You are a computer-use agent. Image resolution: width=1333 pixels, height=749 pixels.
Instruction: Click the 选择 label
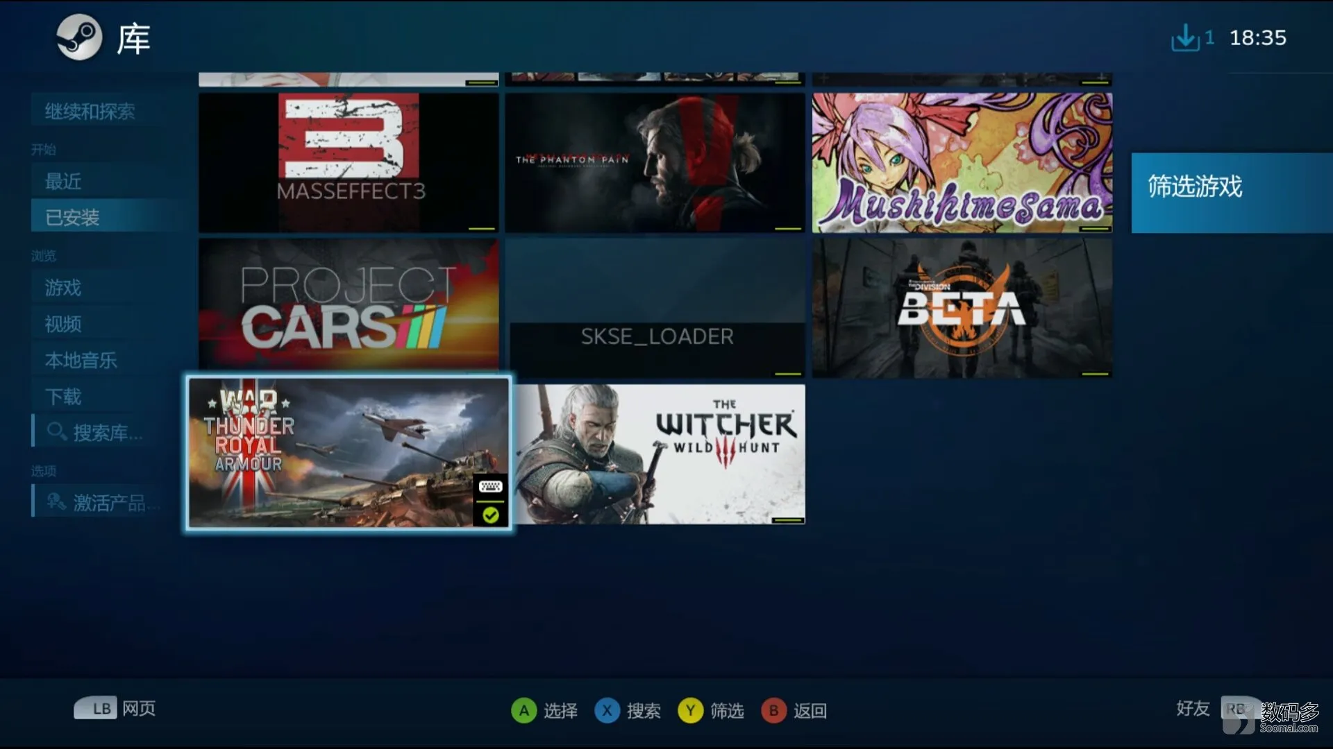(560, 711)
